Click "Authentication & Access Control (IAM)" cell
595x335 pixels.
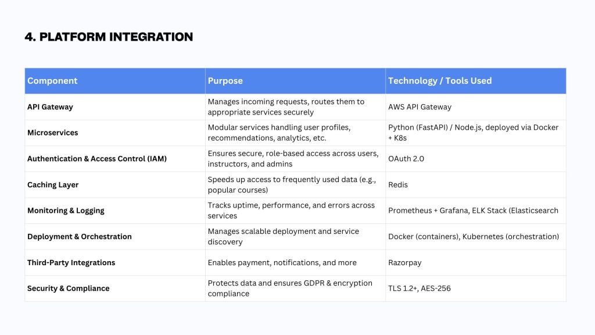click(97, 159)
